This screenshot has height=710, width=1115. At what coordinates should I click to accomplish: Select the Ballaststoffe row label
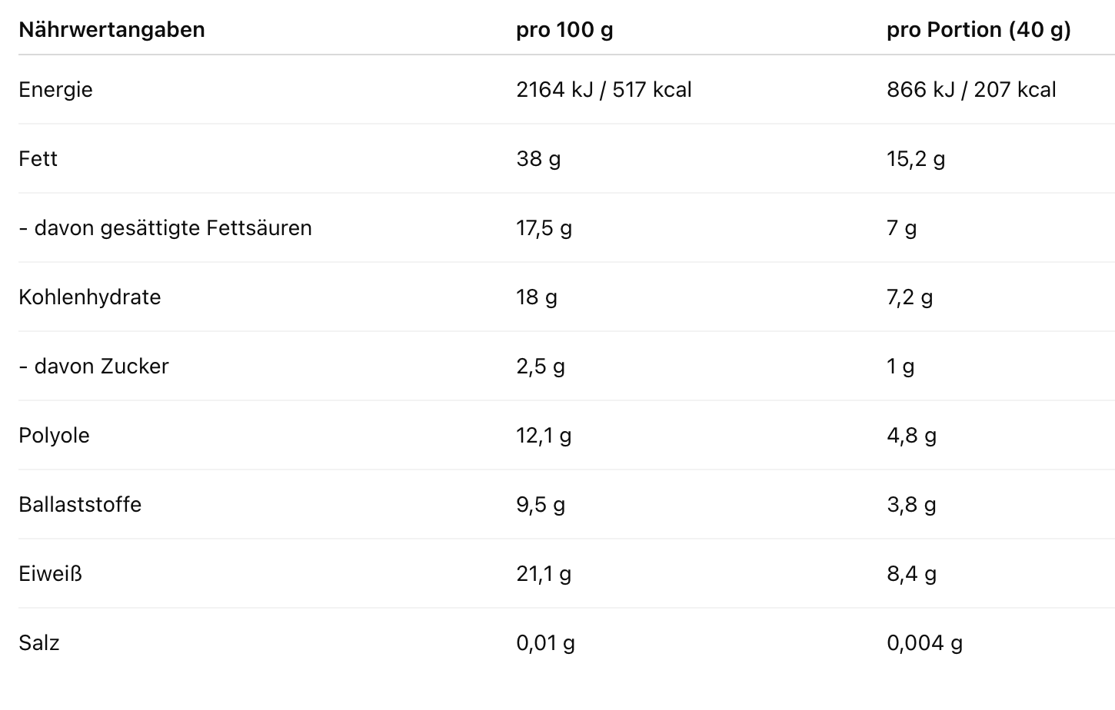(80, 505)
